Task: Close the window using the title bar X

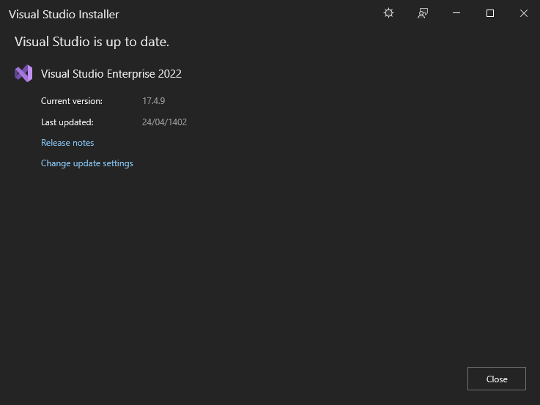Action: 523,13
